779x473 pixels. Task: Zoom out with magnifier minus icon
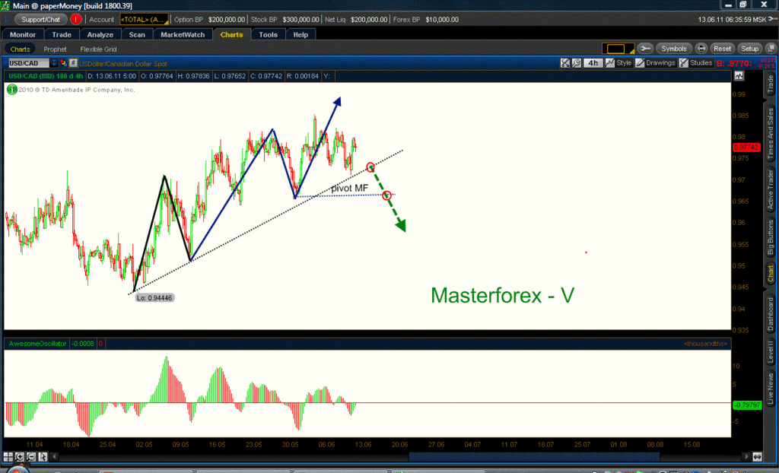tap(30, 456)
